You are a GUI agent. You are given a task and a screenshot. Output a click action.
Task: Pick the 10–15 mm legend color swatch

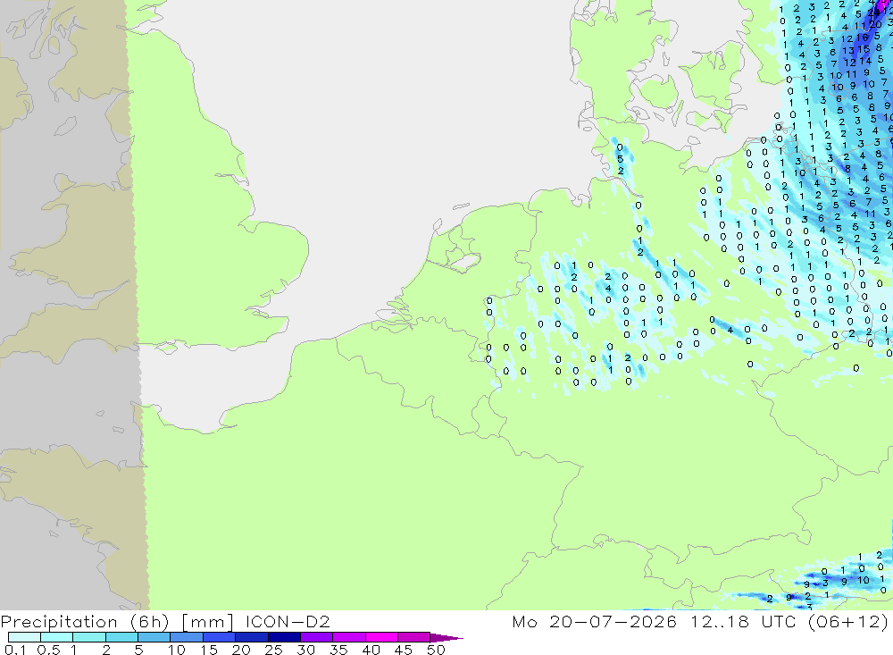click(187, 637)
